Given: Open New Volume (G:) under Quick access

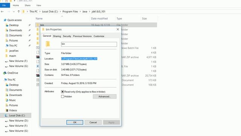Looking at the screenshot, I should (18, 66).
